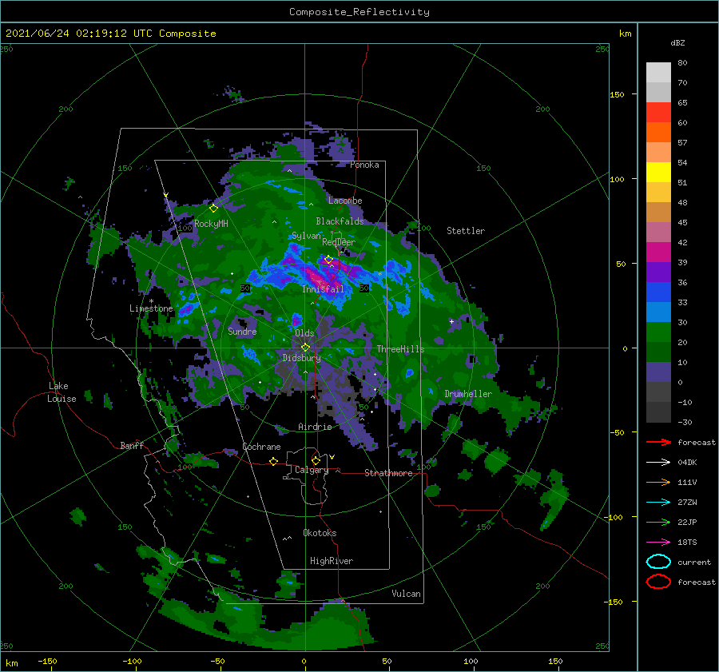
Task: Click the magenta 18TS arrow in legend
Action: [658, 543]
